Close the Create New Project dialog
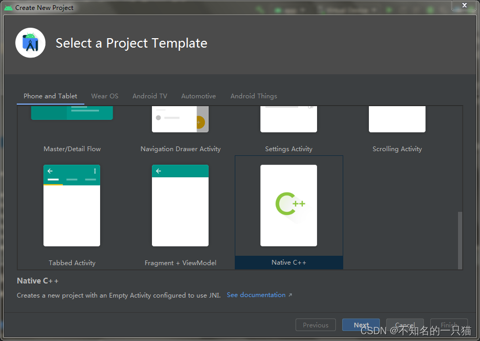The height and width of the screenshot is (341, 480). [x=464, y=5]
